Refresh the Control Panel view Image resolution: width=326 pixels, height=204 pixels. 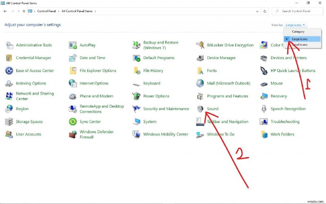coord(264,11)
